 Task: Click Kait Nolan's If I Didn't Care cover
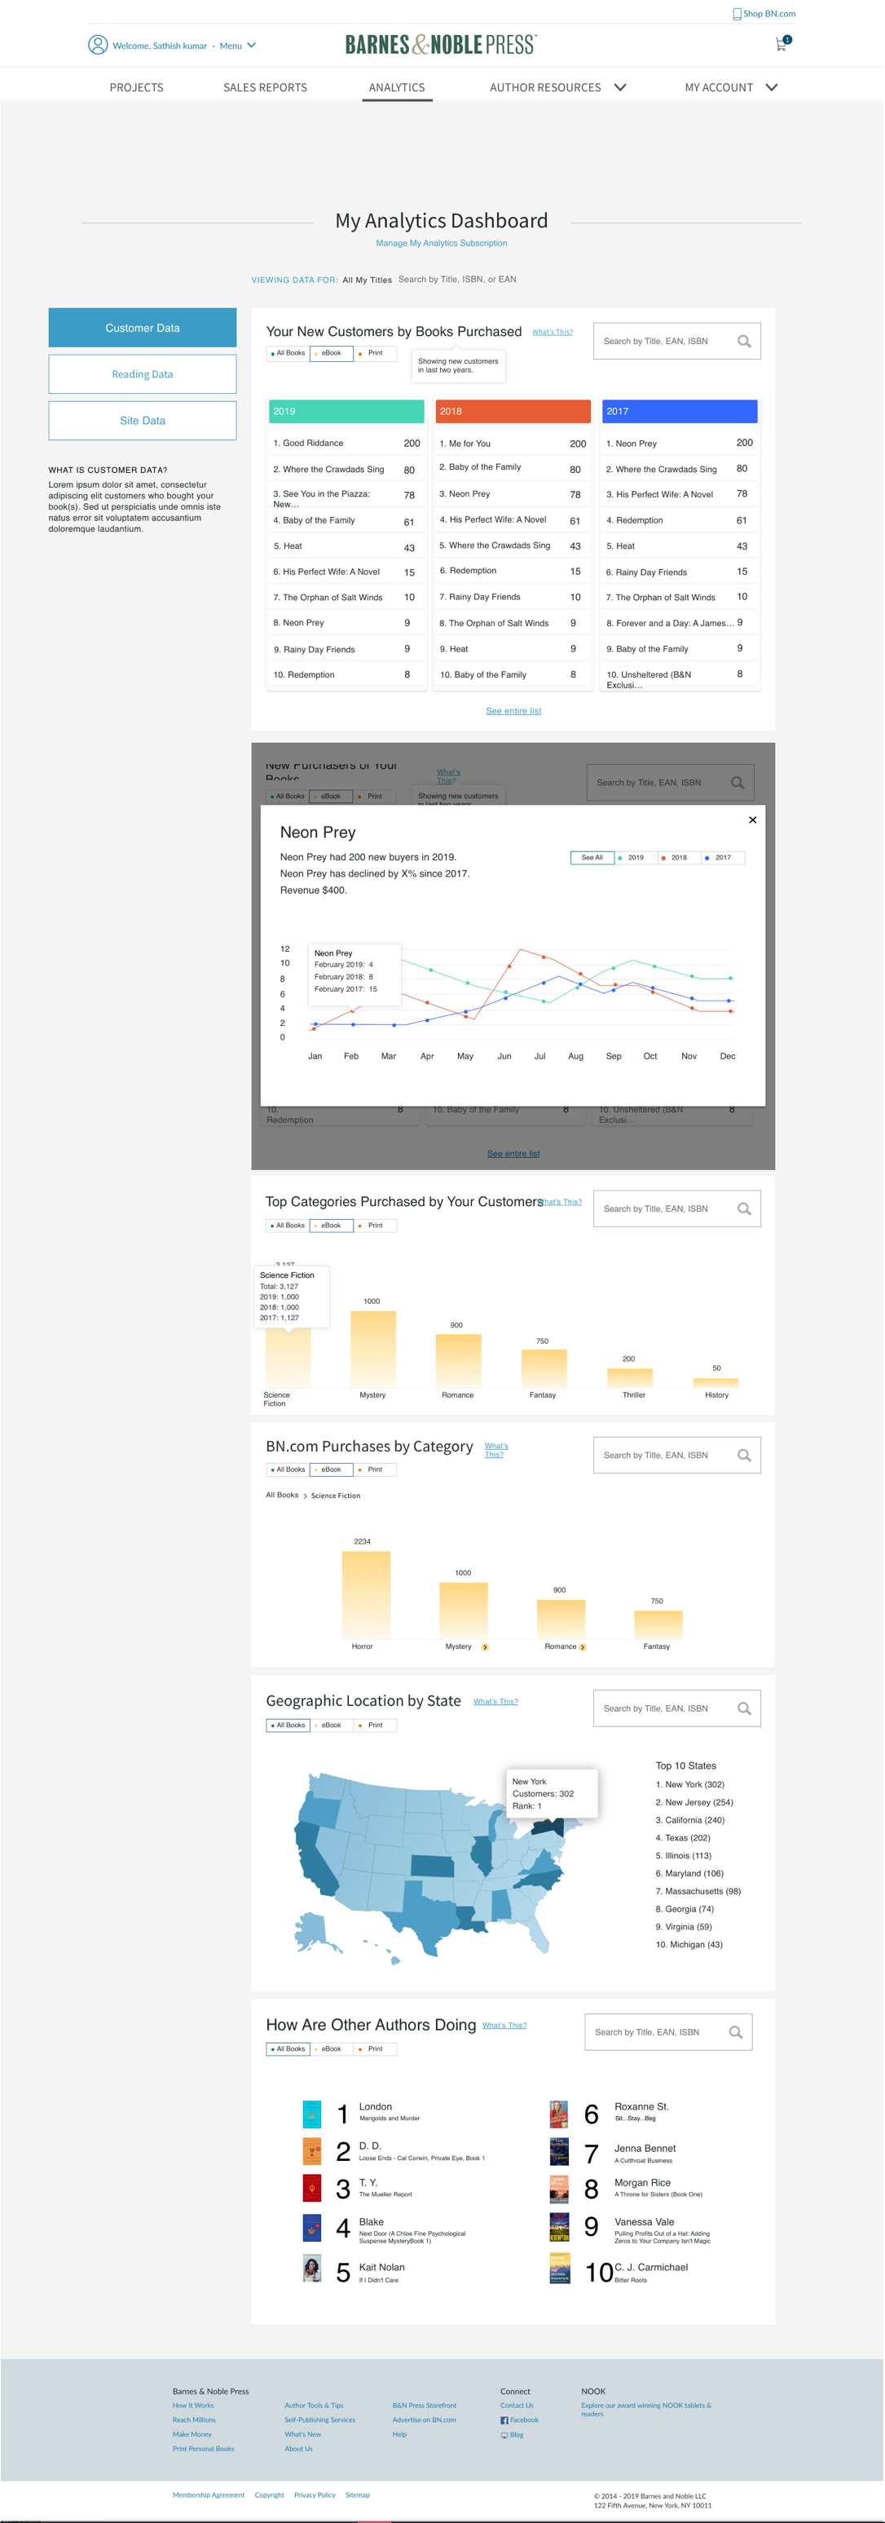tap(311, 2269)
